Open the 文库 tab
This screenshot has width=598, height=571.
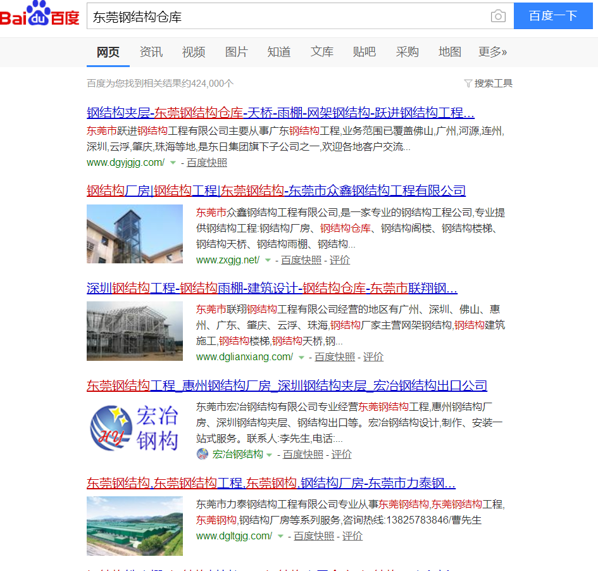(322, 52)
